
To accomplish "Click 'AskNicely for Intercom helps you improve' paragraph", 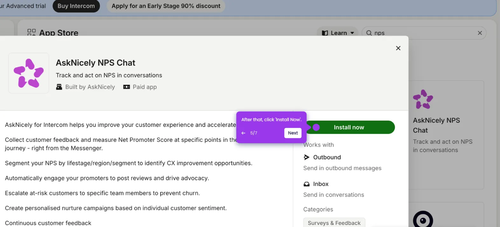I will click(x=120, y=125).
